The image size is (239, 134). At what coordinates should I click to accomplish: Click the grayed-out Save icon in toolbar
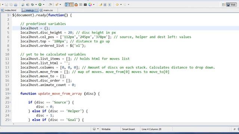pos(6,5)
